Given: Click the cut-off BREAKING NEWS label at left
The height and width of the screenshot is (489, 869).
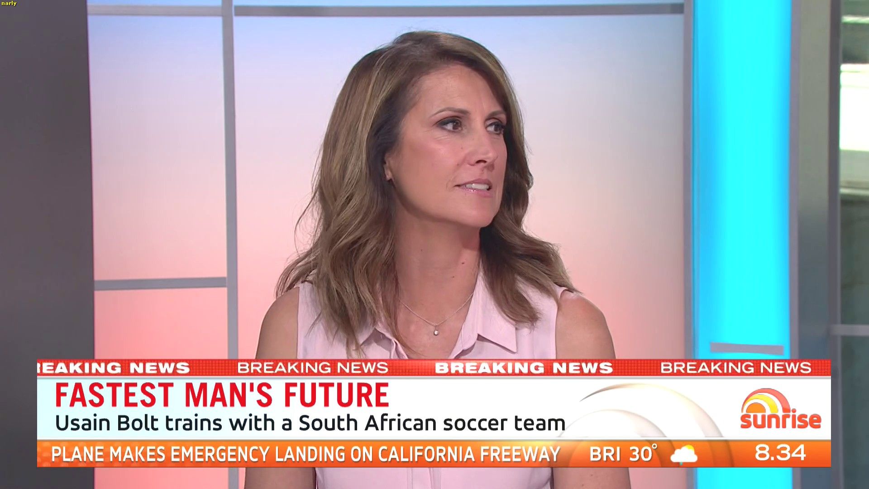Looking at the screenshot, I should (113, 368).
